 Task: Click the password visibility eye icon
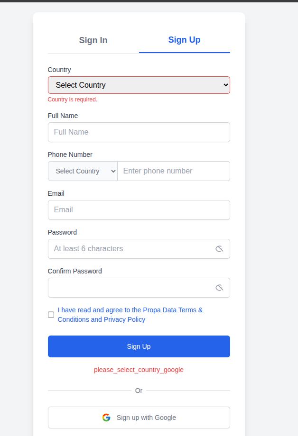[219, 248]
